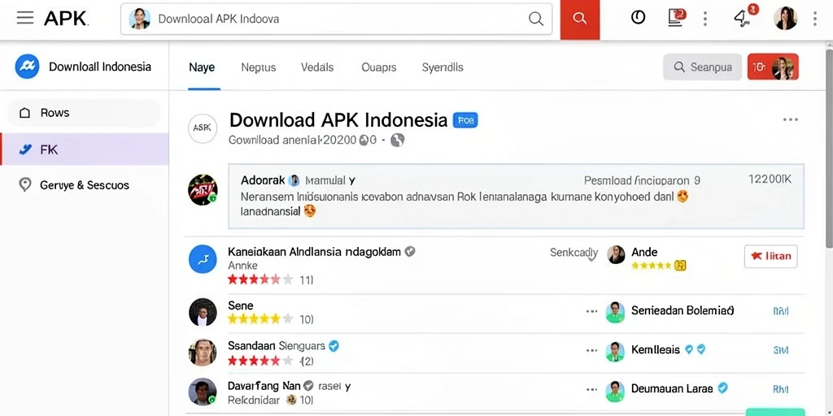Open Kaneiokaan Alndlansia ndagoklam entry
Image resolution: width=833 pixels, height=416 pixels.
point(314,252)
